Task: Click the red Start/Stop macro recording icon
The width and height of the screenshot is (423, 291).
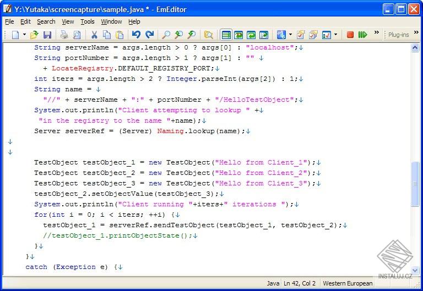Action: [350, 35]
